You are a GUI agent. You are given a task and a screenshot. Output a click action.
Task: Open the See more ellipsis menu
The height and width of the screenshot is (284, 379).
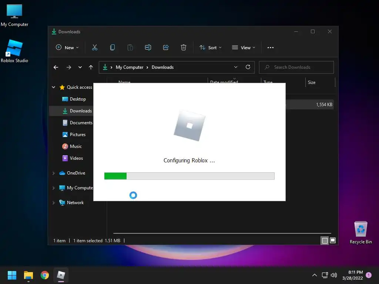(x=271, y=48)
